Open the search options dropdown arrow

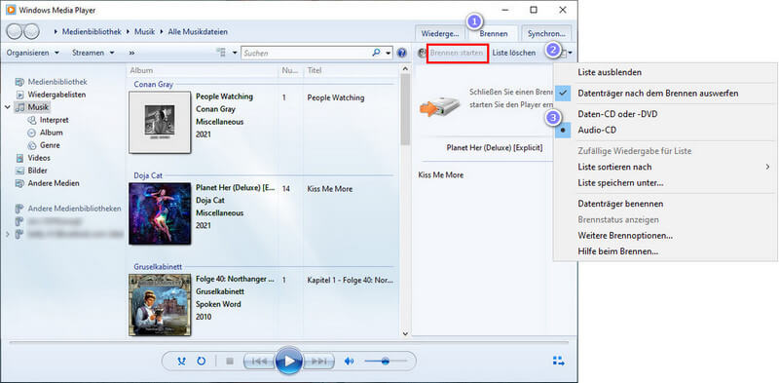coord(389,53)
